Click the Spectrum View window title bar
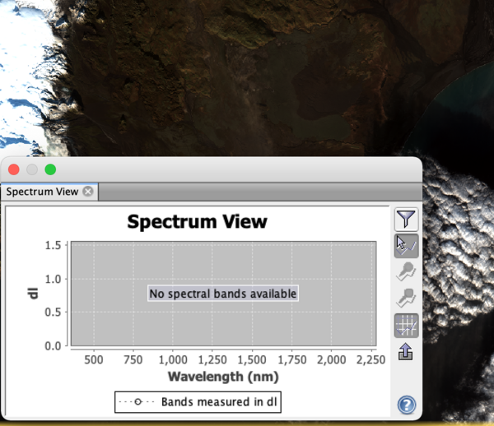The image size is (494, 426). pos(231,169)
